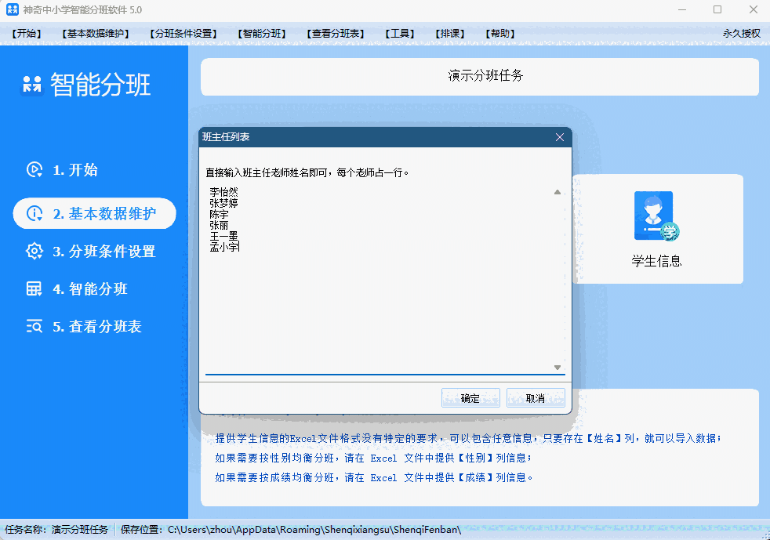This screenshot has height=540, width=770.
Task: Click the application icon in the title bar
Action: tap(14, 9)
